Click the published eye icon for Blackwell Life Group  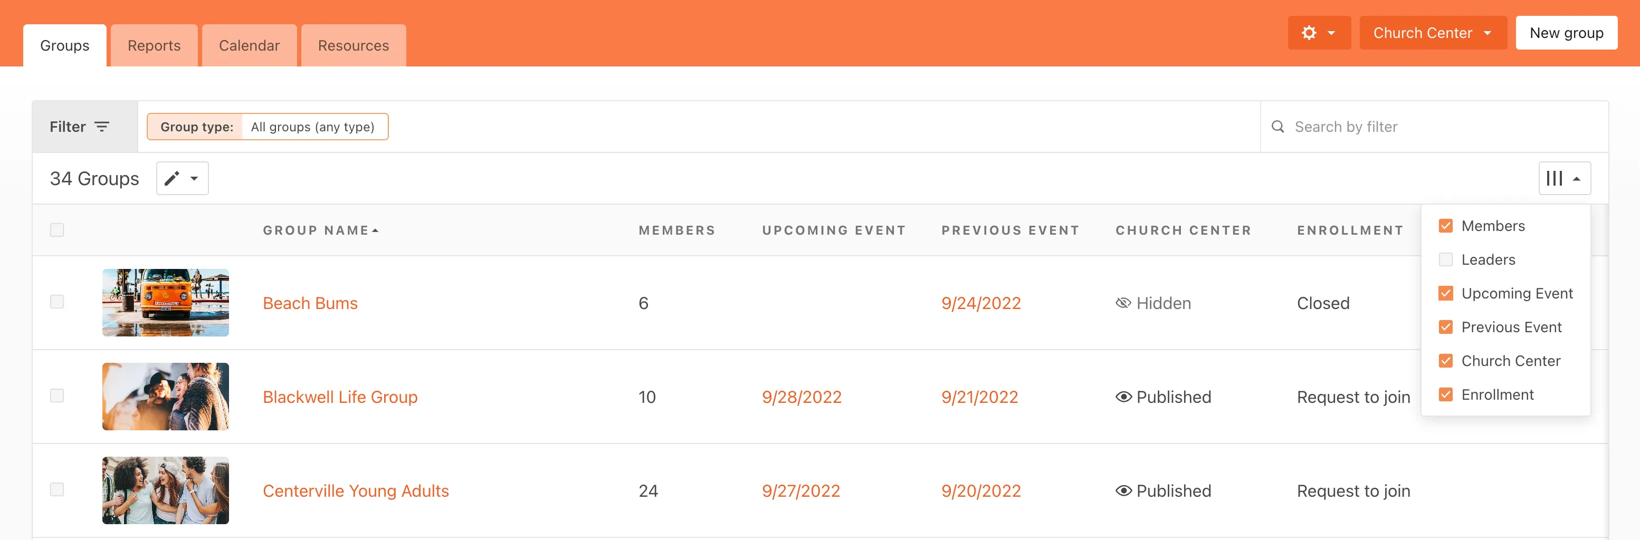pos(1123,397)
